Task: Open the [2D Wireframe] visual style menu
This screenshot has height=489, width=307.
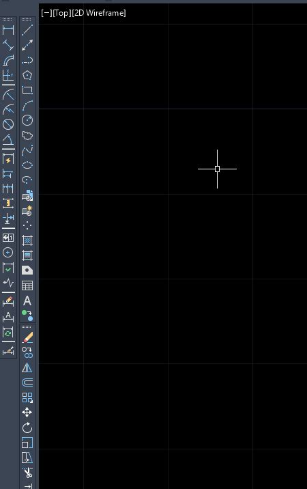Action: tap(99, 13)
